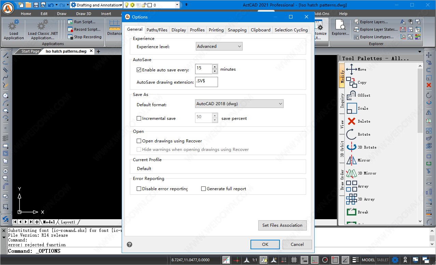The height and width of the screenshot is (265, 436).
Task: Click Stop Recording in Applications panel
Action: point(84,37)
